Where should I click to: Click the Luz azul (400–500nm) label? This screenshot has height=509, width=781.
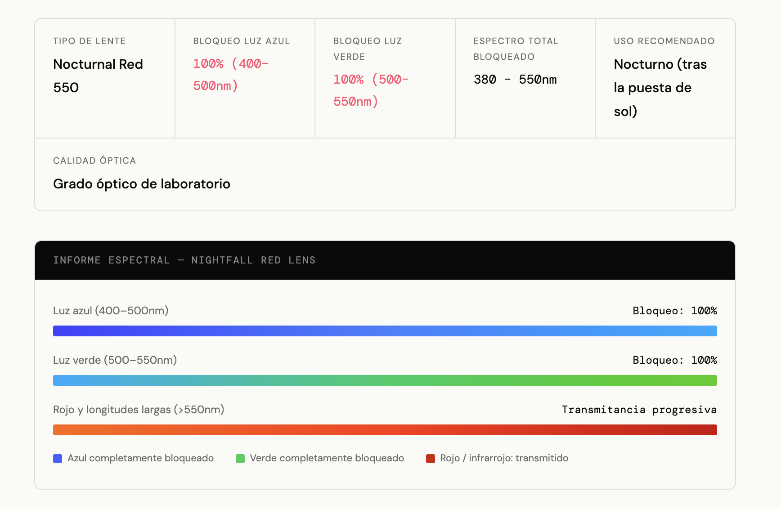[x=111, y=311]
